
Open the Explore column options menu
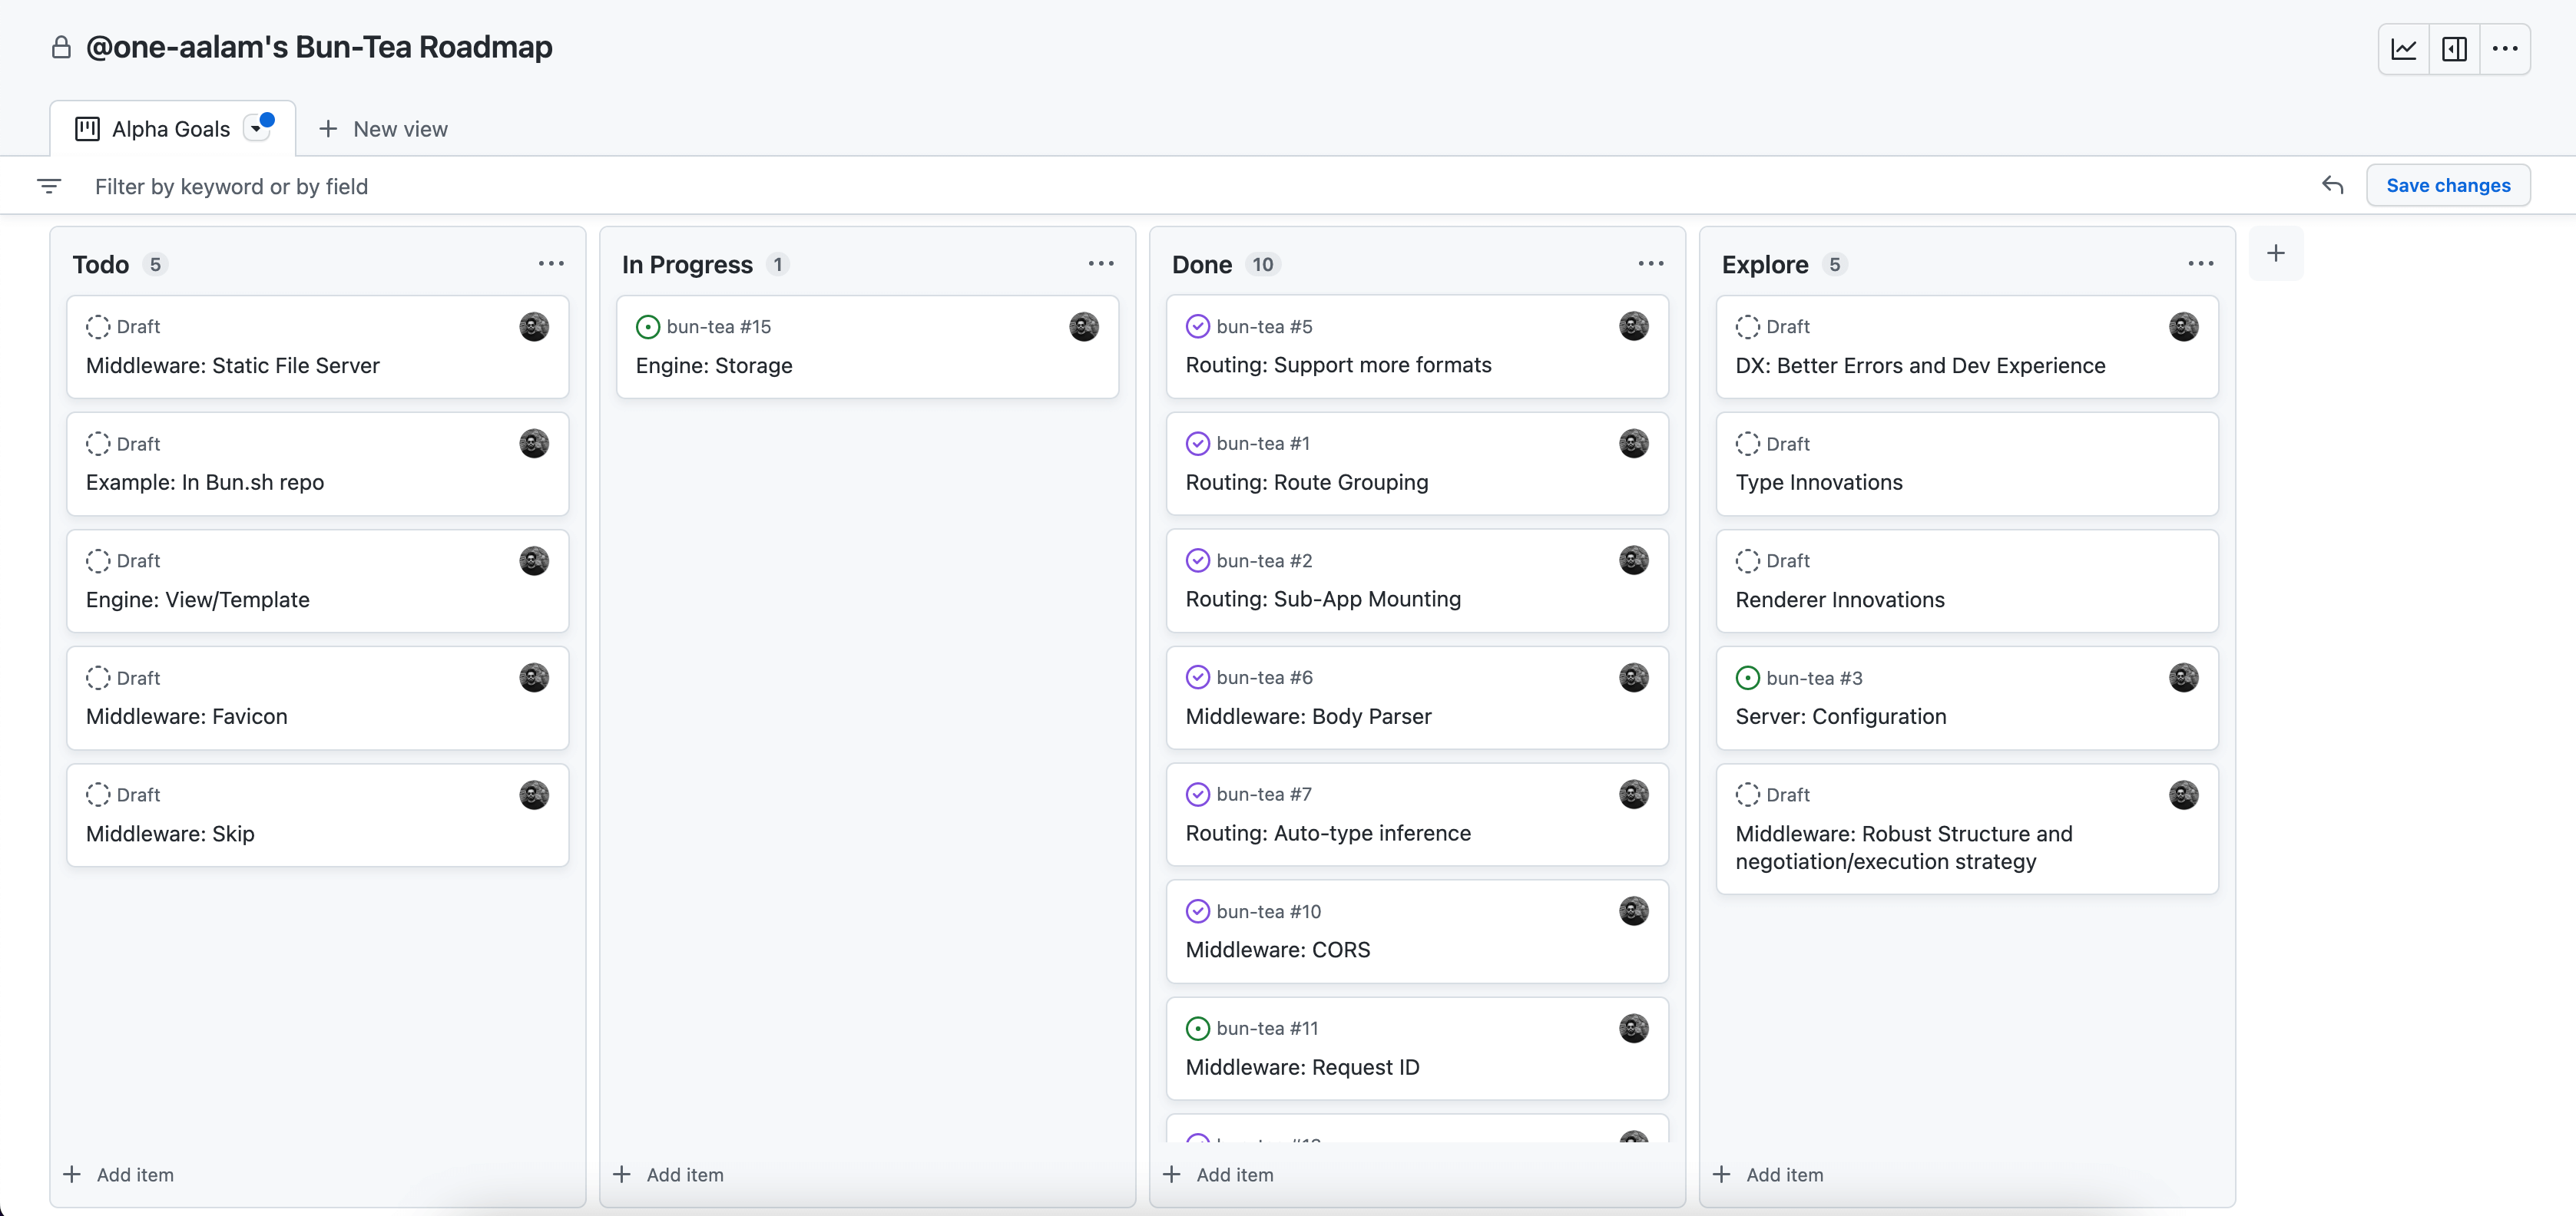[2200, 264]
